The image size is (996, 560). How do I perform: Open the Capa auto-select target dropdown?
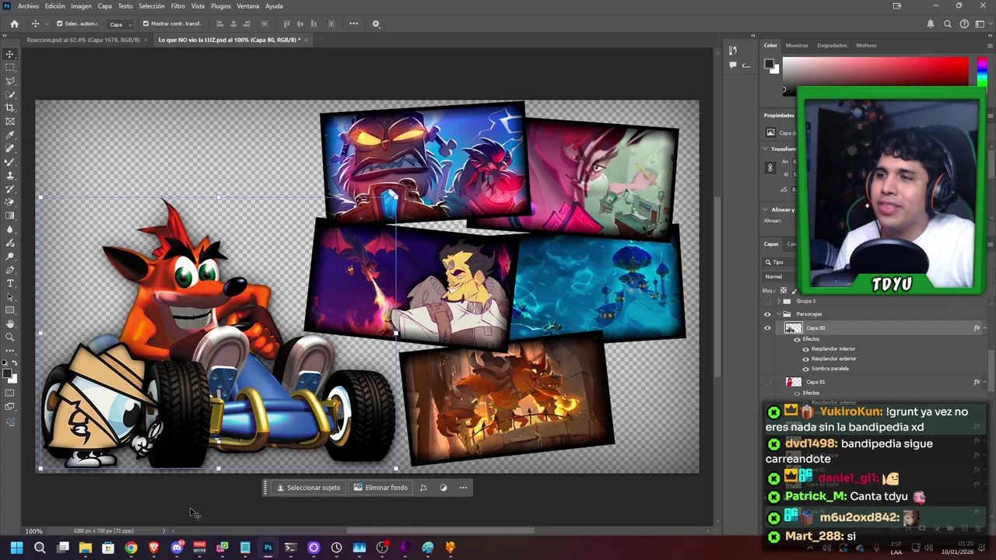119,24
